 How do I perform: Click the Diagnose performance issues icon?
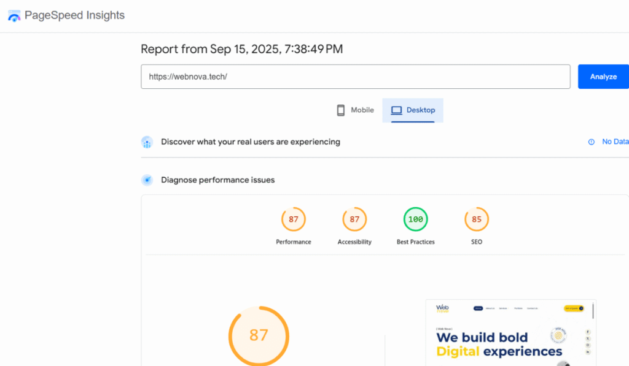pyautogui.click(x=147, y=180)
